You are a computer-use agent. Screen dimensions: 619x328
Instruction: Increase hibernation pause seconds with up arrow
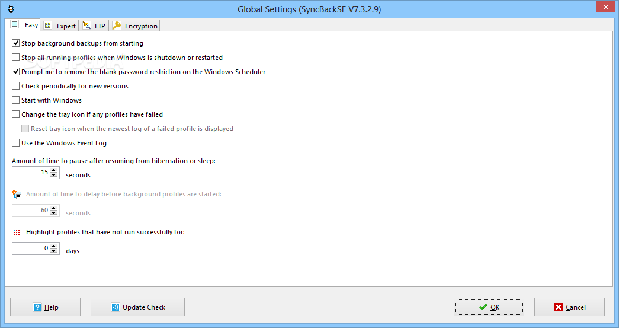pyautogui.click(x=54, y=170)
